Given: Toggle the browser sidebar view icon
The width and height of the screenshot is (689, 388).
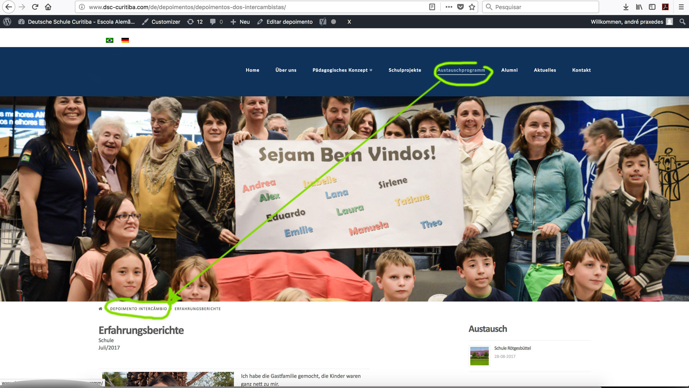Looking at the screenshot, I should coord(652,7).
